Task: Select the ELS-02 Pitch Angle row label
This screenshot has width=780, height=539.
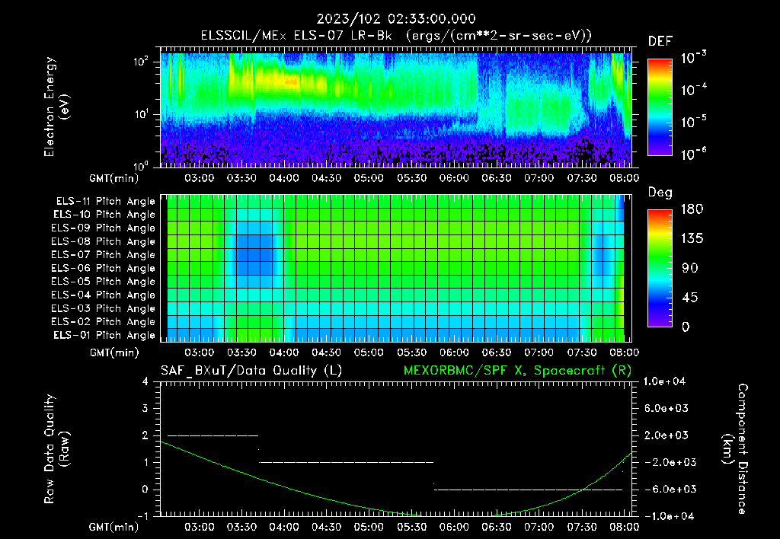Action: coord(104,322)
